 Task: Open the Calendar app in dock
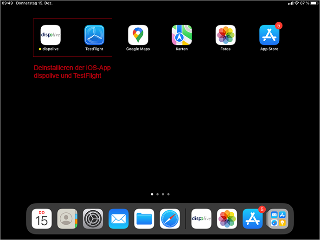[42, 219]
